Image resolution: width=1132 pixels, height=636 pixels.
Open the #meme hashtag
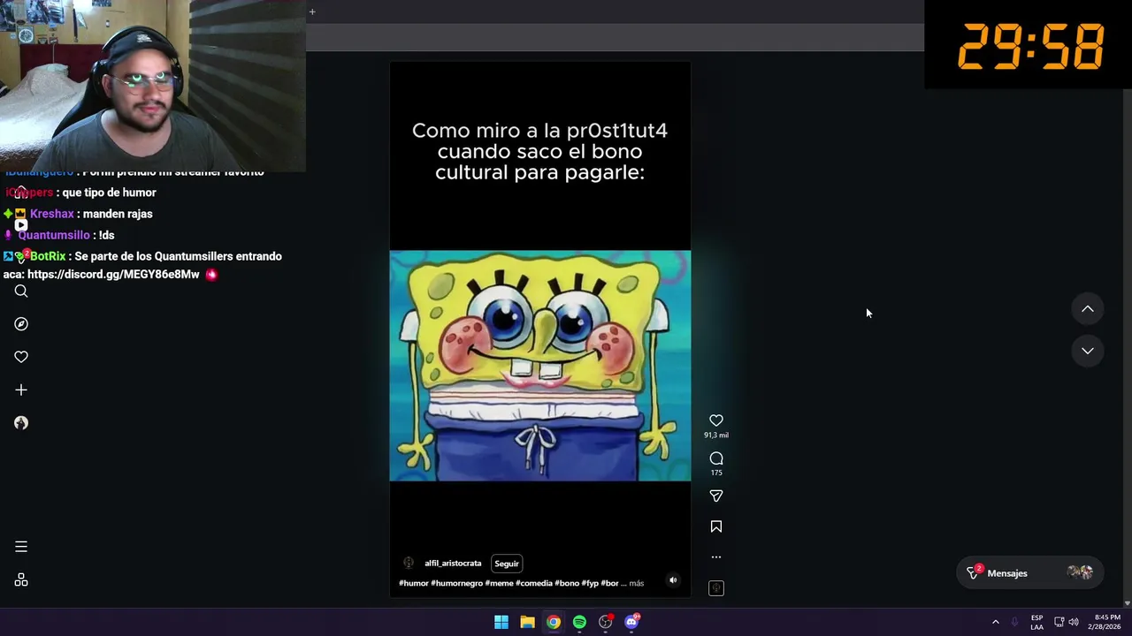tap(499, 583)
